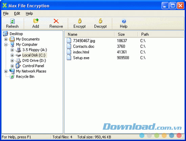The height and width of the screenshot is (141, 186).
Task: Minimize the Max File Encryption window
Action: pos(165,5)
